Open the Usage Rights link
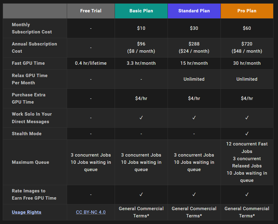 [26, 212]
